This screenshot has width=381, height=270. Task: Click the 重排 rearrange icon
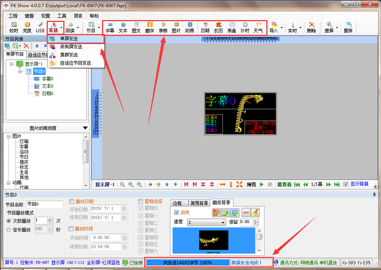pyautogui.click(x=348, y=27)
